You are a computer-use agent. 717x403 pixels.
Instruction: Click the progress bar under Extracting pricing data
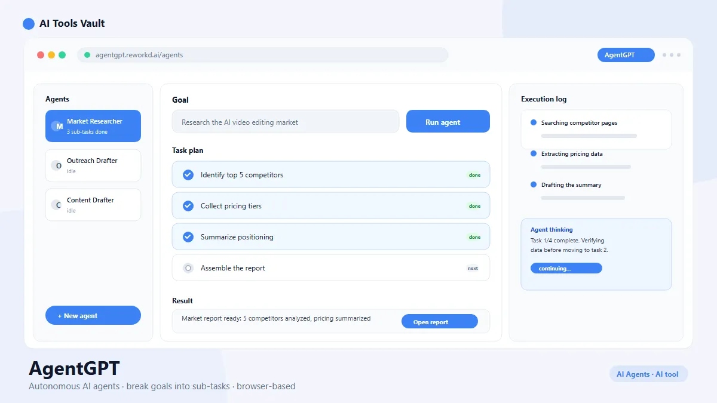pyautogui.click(x=586, y=167)
